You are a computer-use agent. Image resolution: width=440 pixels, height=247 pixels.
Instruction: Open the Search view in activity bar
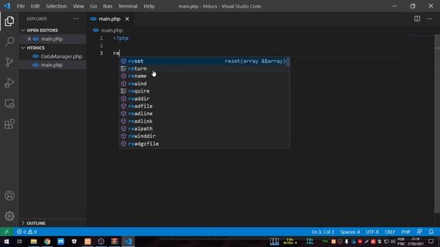(9, 41)
